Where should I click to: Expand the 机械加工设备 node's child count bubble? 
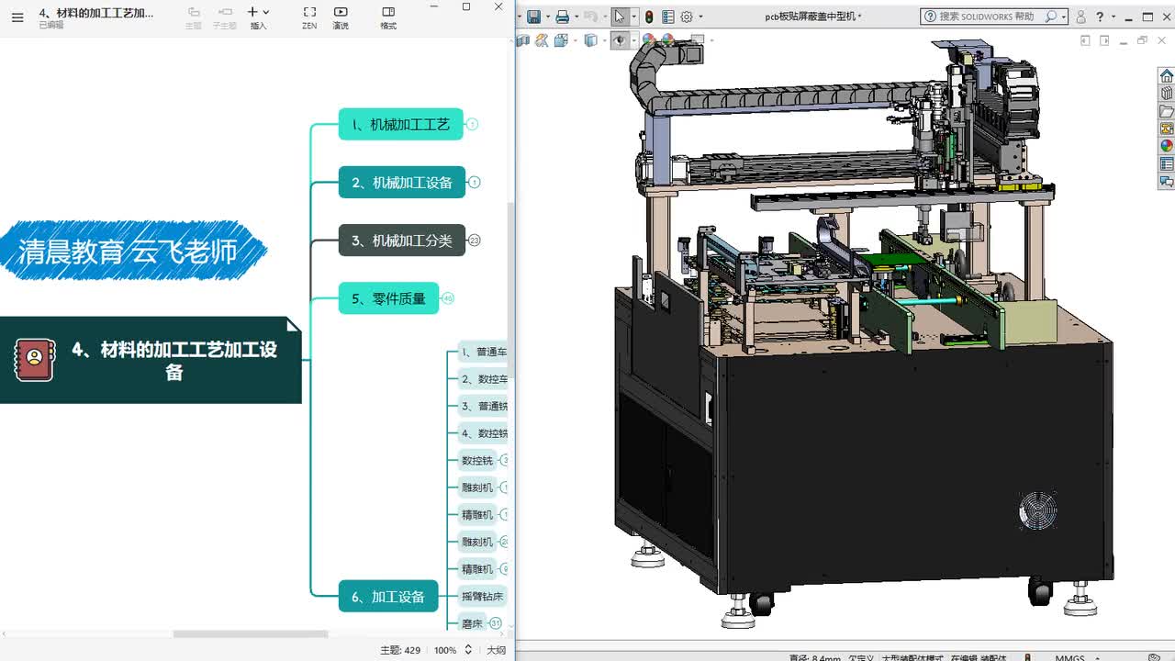475,182
